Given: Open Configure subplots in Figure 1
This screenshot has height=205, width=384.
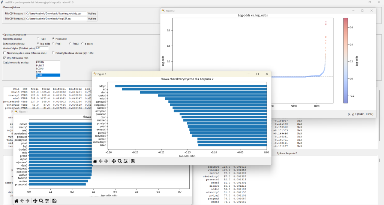Looking at the screenshot, I should 47,201.
